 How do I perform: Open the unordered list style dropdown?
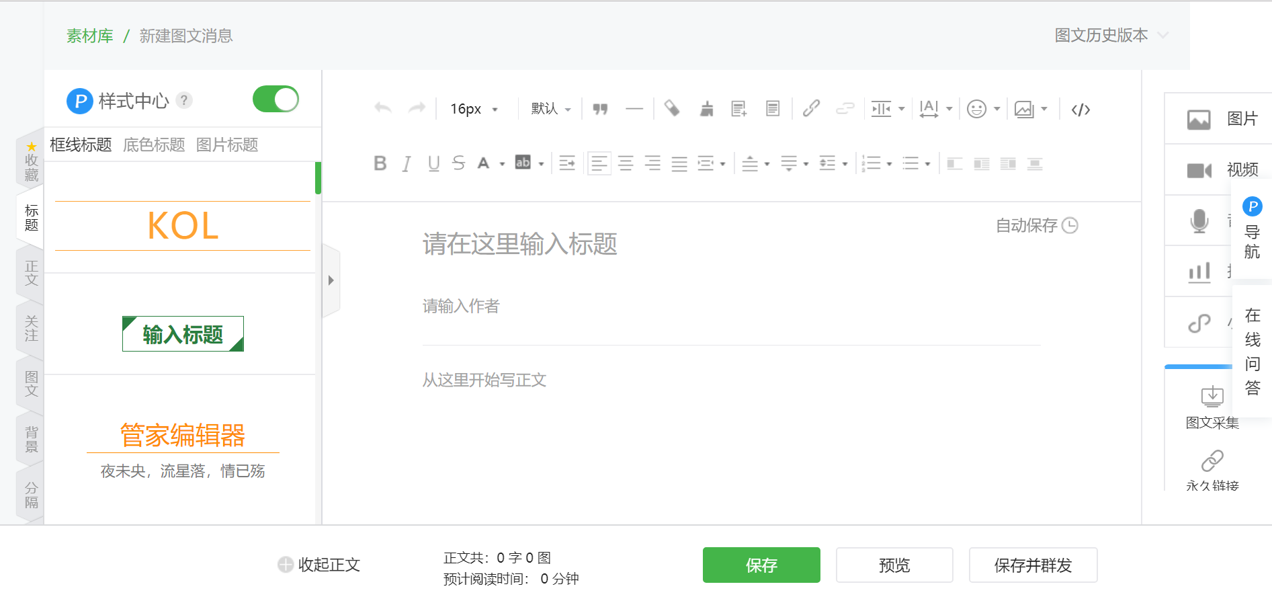coord(927,164)
